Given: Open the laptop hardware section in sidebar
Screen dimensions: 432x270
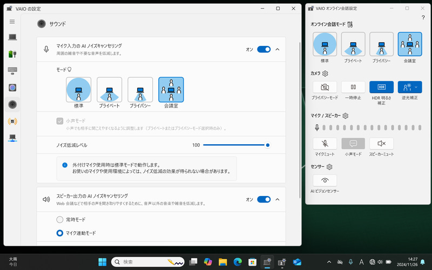Looking at the screenshot, I should tap(12, 37).
